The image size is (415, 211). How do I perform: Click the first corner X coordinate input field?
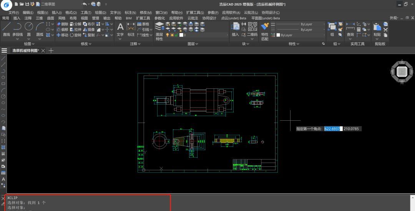pyautogui.click(x=333, y=129)
